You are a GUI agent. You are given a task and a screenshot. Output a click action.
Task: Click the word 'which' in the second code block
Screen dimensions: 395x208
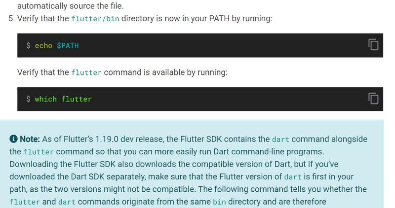[x=45, y=99]
